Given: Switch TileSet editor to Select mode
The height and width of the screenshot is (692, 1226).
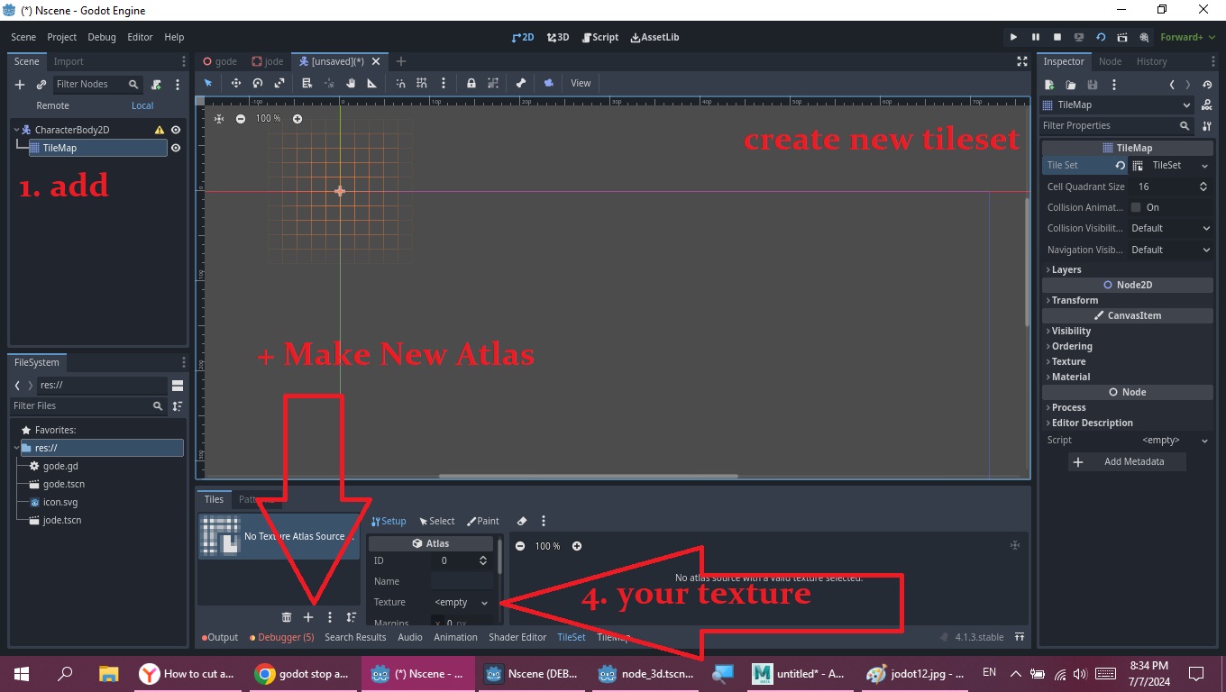Looking at the screenshot, I should click(436, 521).
